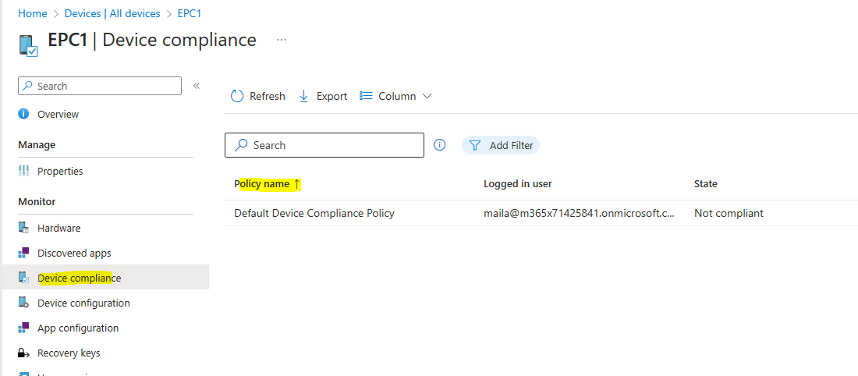The image size is (858, 376).
Task: Focus the policy Search box
Action: (324, 145)
